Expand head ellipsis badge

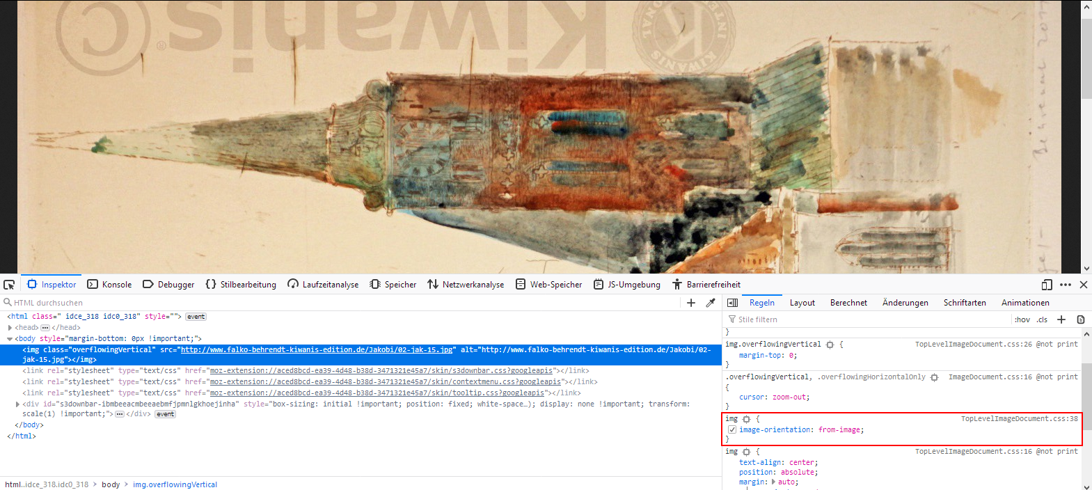45,328
